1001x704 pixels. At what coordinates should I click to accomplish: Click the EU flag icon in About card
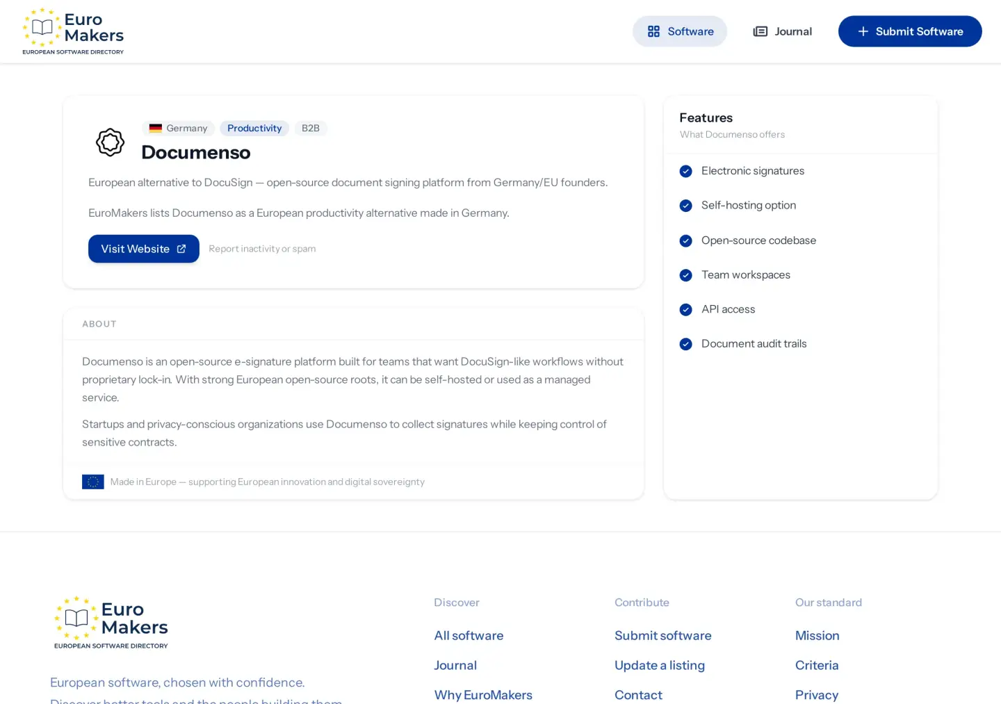tap(93, 482)
